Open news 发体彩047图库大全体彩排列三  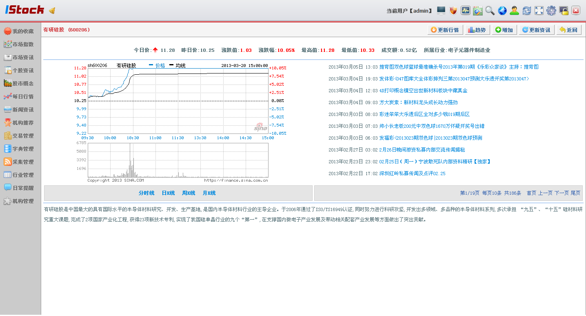pyautogui.click(x=454, y=79)
